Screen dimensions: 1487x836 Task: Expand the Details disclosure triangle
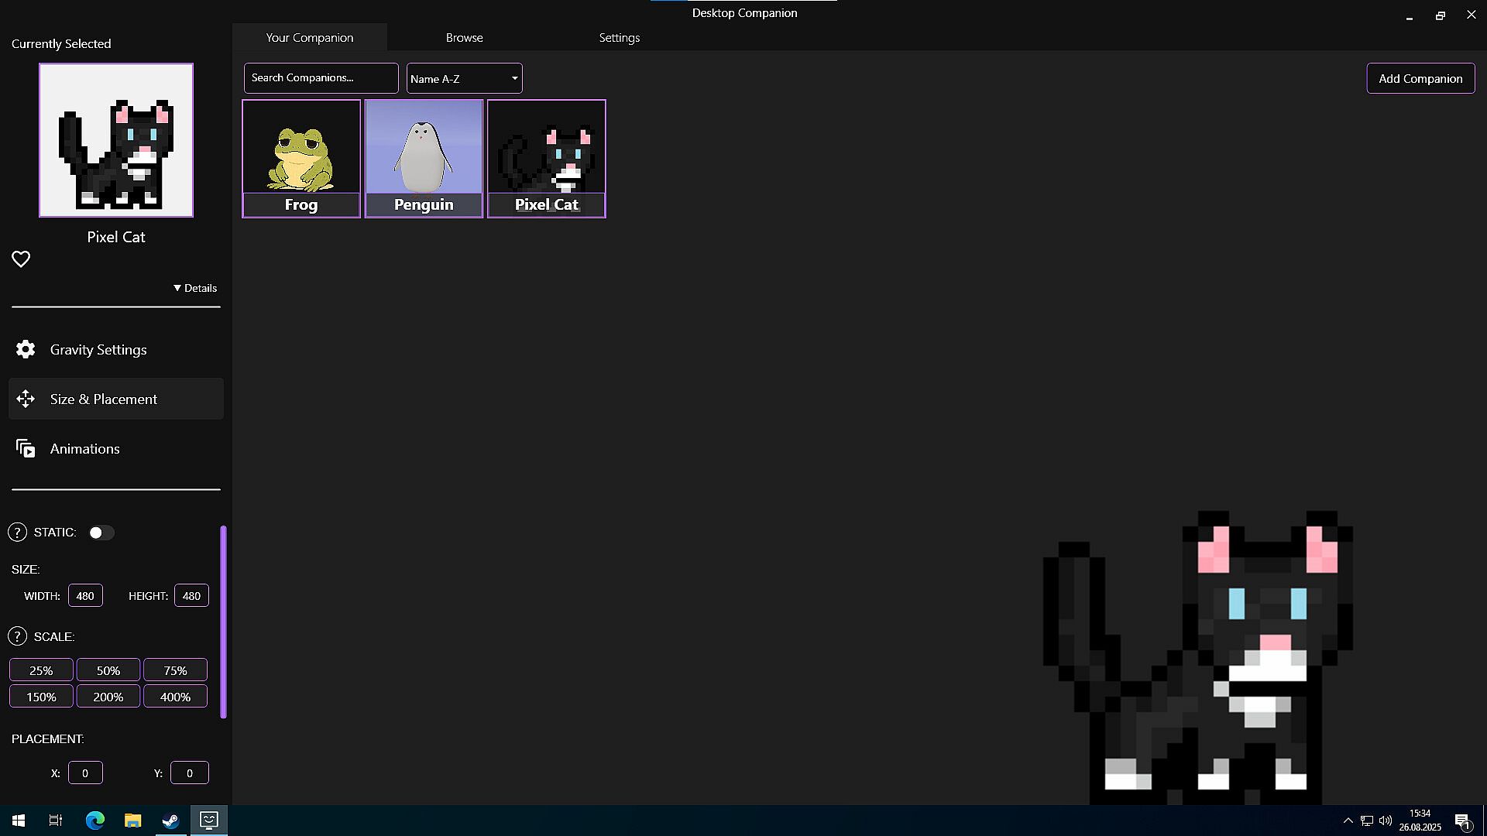(177, 288)
